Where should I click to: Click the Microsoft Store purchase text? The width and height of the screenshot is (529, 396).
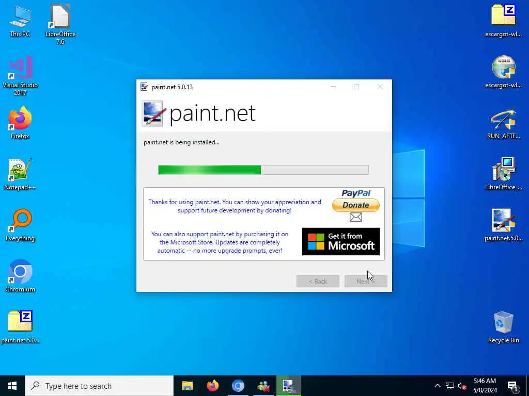(x=220, y=242)
